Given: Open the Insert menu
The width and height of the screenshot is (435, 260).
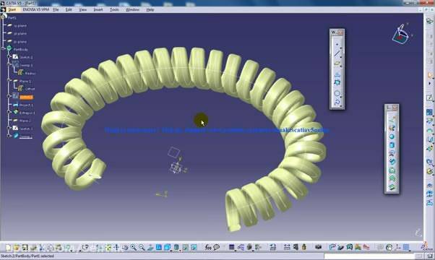Looking at the screenshot, I should (x=98, y=9).
